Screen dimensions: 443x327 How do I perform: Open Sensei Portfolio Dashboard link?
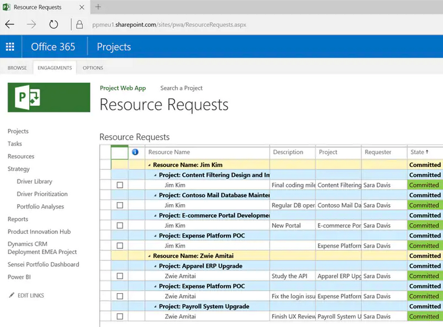44,265
